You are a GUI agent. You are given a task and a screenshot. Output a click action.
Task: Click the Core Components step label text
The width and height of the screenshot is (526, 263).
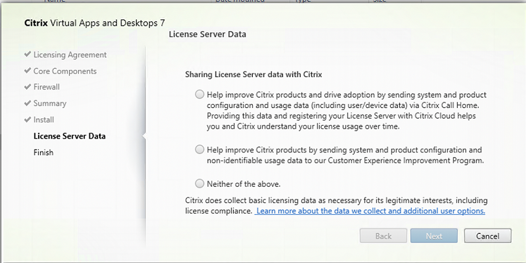click(65, 71)
